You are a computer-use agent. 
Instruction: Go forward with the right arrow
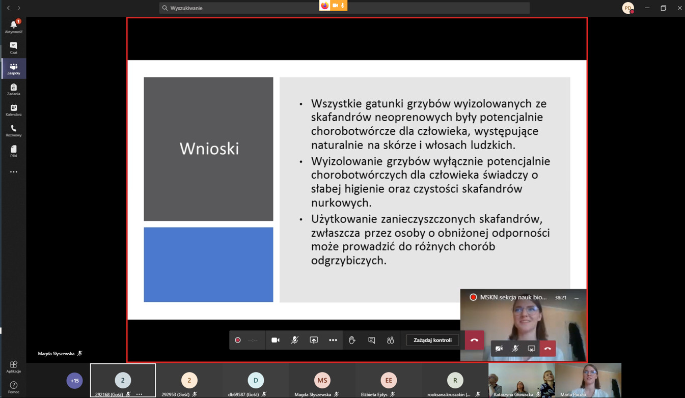pyautogui.click(x=19, y=8)
